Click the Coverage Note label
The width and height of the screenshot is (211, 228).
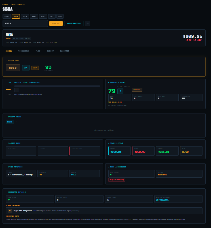(12, 216)
